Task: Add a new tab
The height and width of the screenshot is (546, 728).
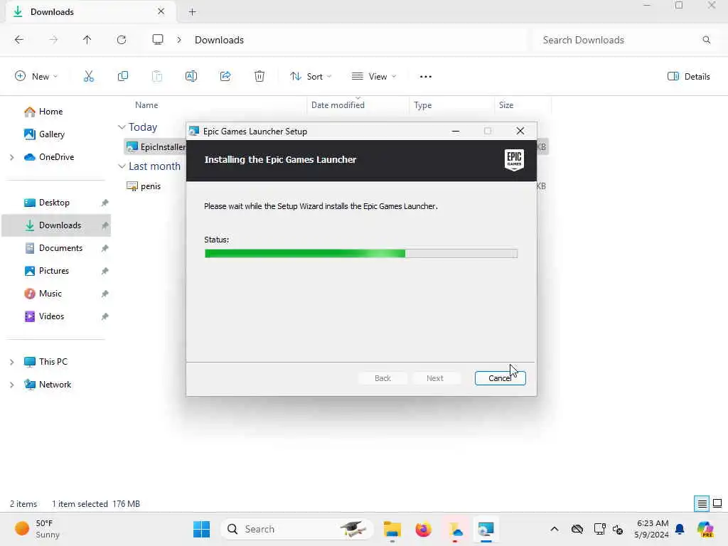Action: coord(192,12)
